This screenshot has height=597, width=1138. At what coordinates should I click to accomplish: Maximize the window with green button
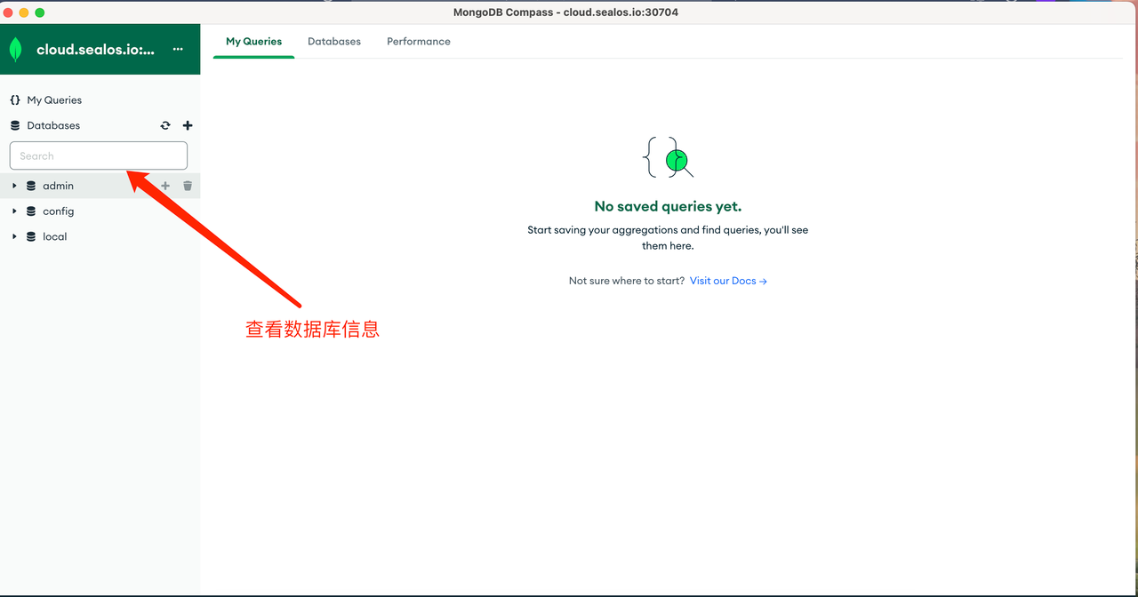40,12
